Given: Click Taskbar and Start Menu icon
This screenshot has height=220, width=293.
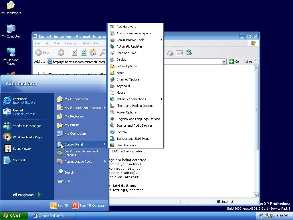Looking at the screenshot, I should click(x=112, y=139).
